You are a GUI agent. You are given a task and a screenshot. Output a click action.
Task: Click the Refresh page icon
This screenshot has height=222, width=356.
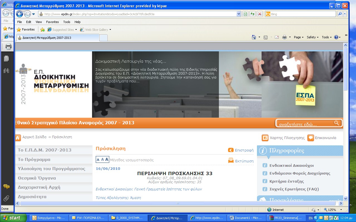tap(252, 14)
